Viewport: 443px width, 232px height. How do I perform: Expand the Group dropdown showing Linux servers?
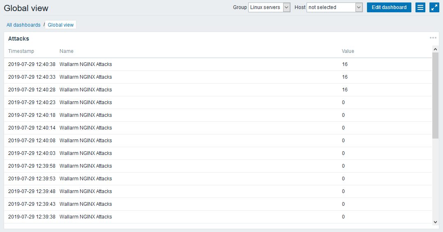click(269, 7)
